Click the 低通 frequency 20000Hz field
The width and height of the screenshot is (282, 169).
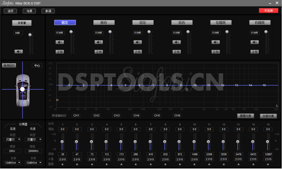click(33, 151)
